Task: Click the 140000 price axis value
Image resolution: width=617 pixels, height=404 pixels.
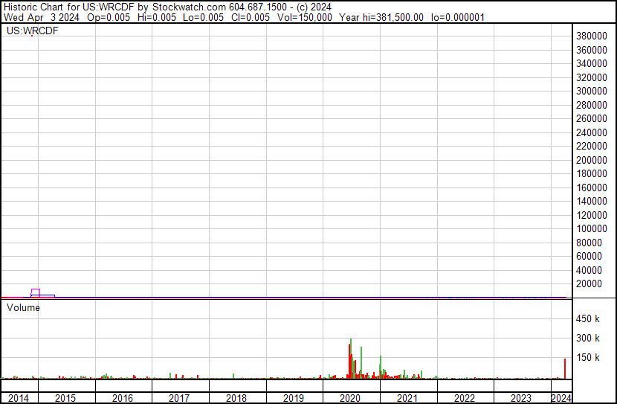Action: pyautogui.click(x=592, y=201)
